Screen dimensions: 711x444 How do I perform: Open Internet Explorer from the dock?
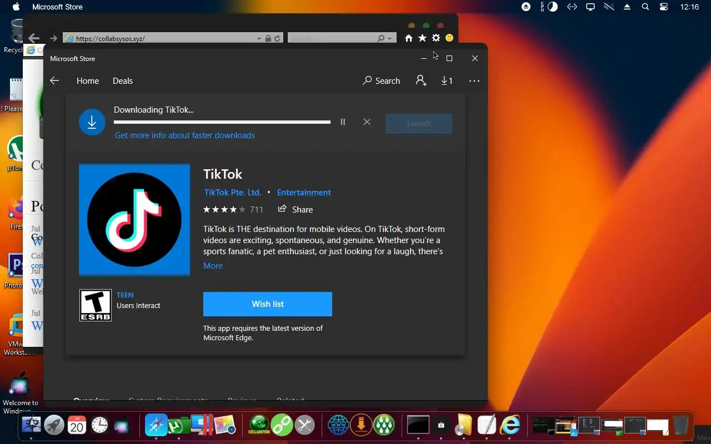point(510,426)
